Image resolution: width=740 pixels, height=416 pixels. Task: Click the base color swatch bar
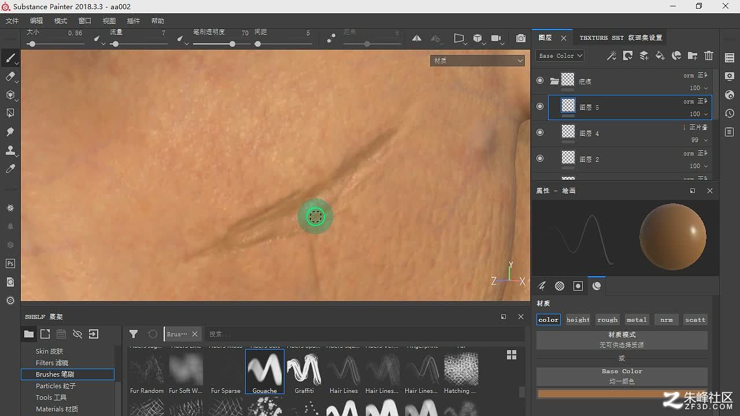[622, 394]
